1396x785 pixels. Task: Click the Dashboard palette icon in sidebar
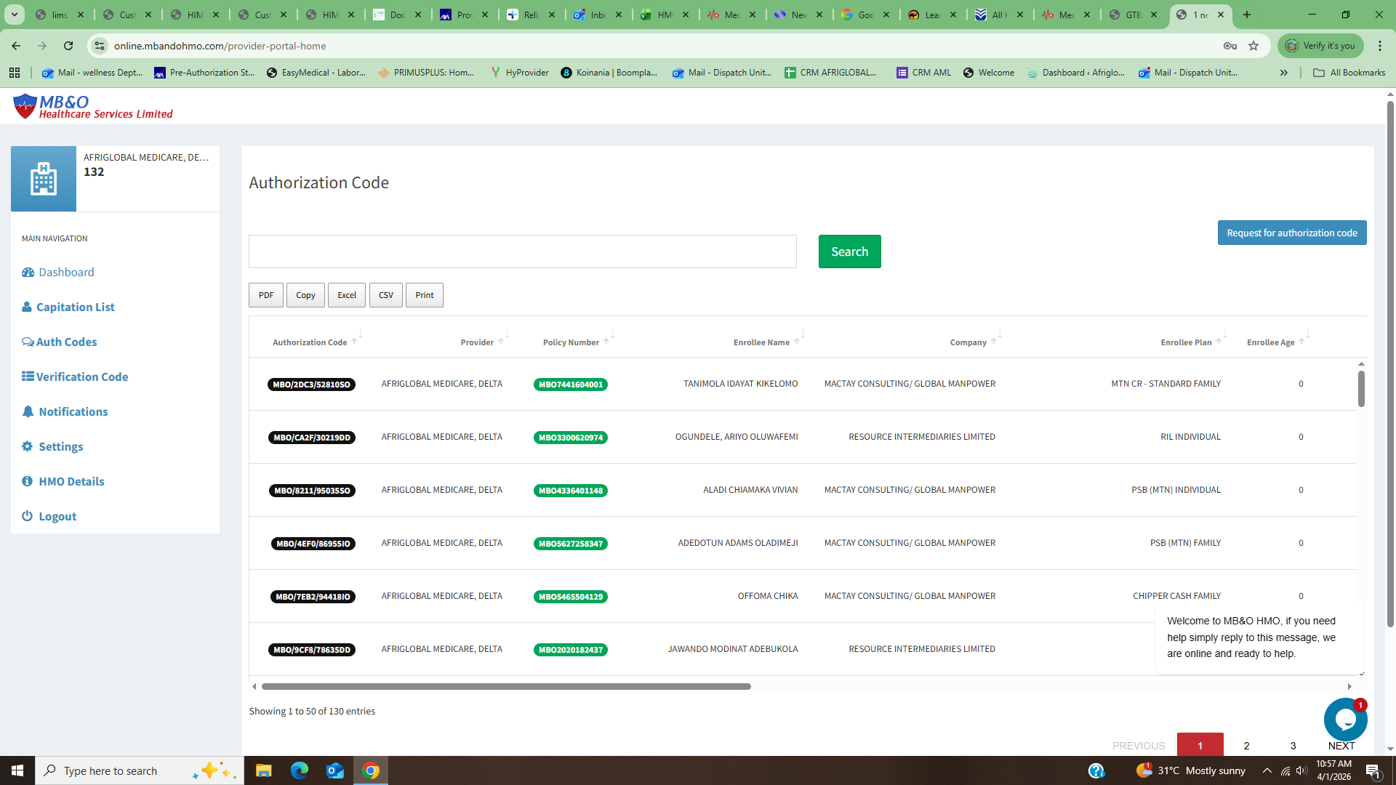pos(28,273)
